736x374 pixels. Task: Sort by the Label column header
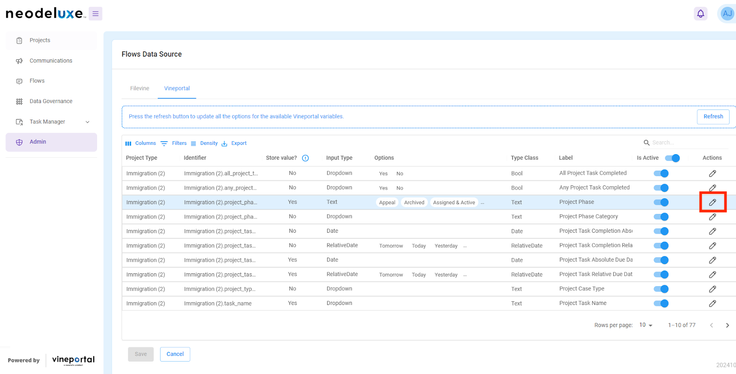click(x=566, y=158)
